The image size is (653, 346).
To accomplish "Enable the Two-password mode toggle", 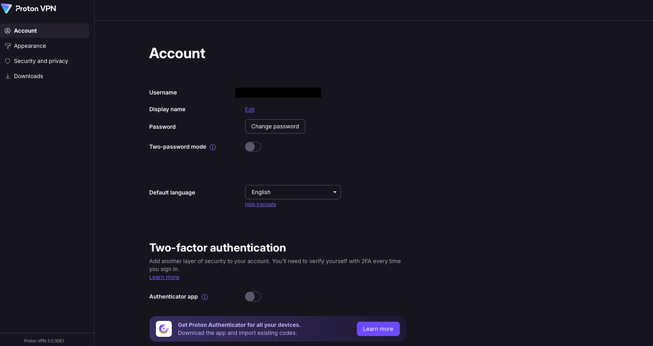I will coord(253,147).
